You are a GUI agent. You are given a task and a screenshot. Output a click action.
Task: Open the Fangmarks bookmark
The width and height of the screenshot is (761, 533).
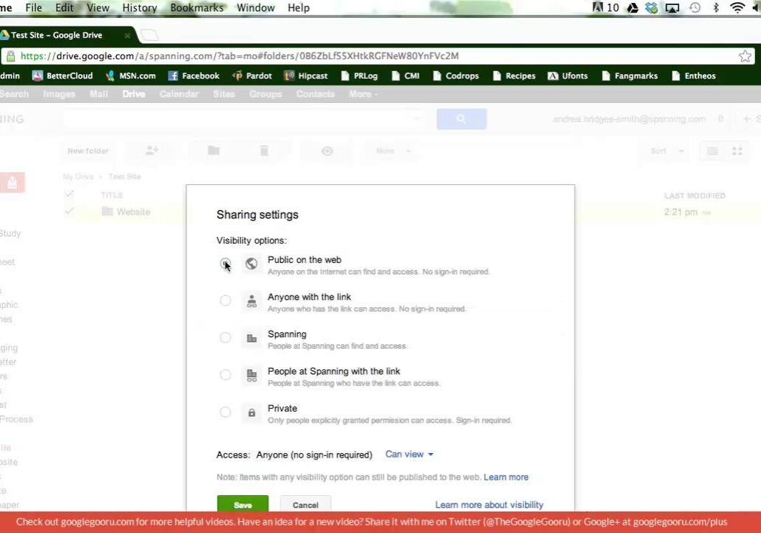tap(629, 76)
